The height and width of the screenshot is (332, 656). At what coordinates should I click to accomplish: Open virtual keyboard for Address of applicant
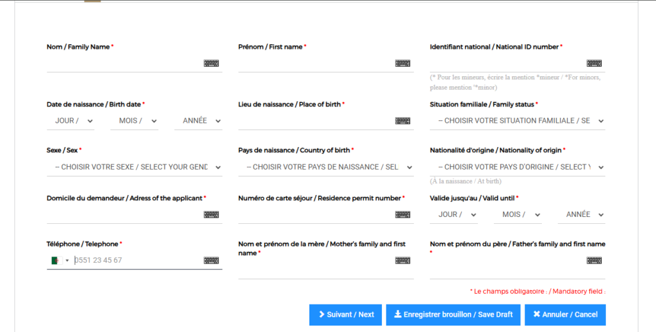[211, 215]
